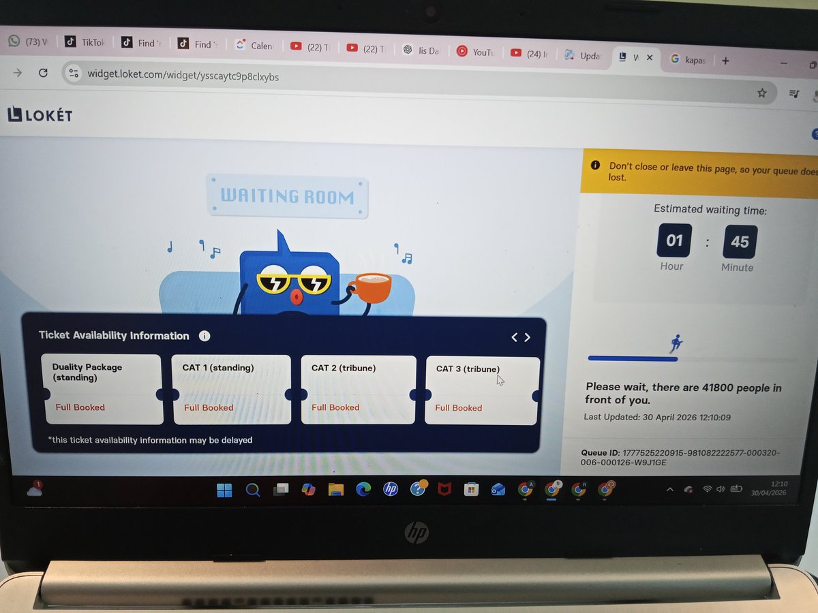Viewport: 818px width, 613px height.
Task: Switch to the ChatGPT 'Iis Da' tab
Action: click(x=421, y=50)
